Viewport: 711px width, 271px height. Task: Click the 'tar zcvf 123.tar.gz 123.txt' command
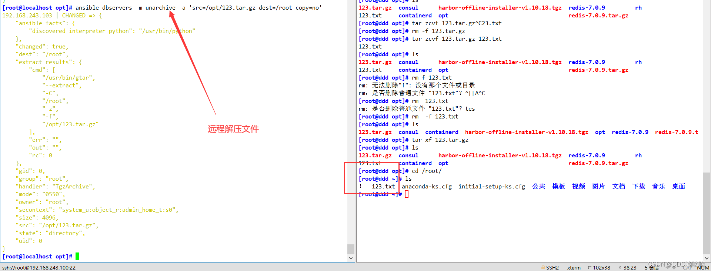[x=457, y=39]
